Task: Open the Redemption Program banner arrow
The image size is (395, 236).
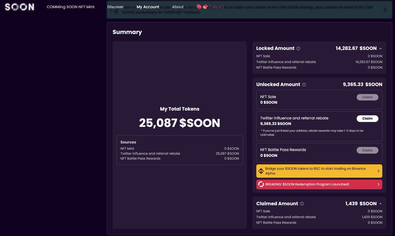Action: [x=378, y=184]
